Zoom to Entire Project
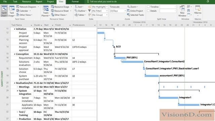 [135, 11]
